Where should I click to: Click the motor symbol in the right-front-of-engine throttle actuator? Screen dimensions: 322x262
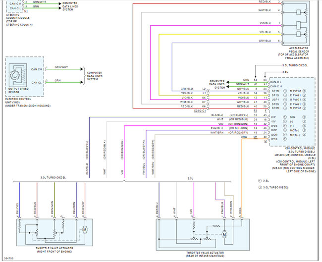tap(85, 229)
